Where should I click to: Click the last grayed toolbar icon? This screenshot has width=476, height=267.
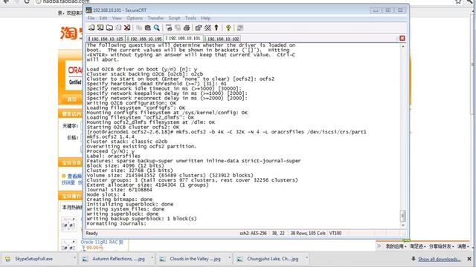click(x=240, y=28)
